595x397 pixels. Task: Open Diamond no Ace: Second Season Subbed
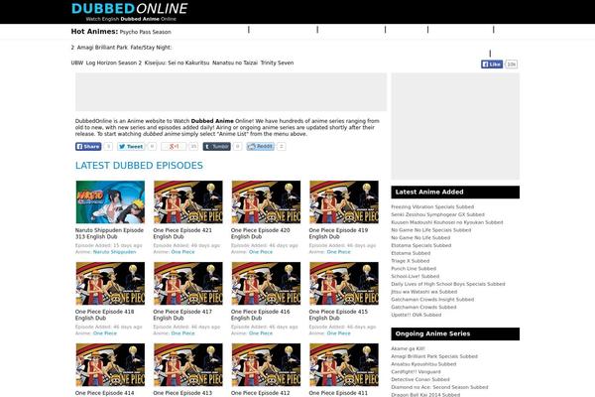click(x=439, y=387)
